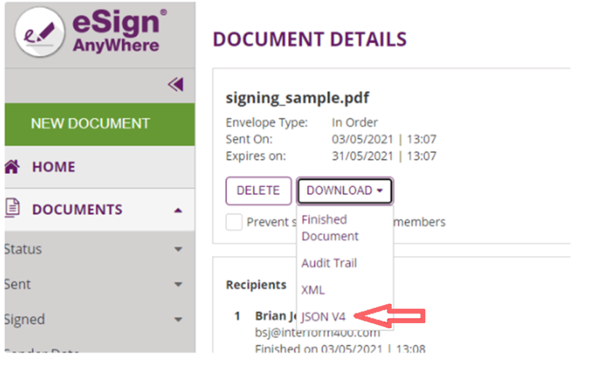
Task: Select Finished Document from download menu
Action: click(x=330, y=228)
